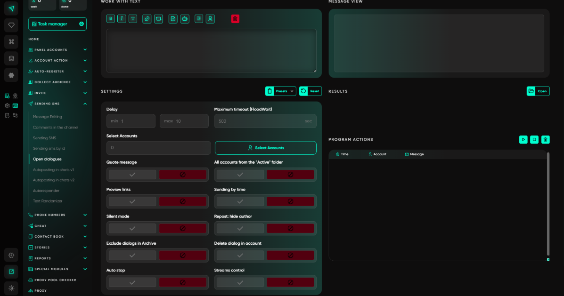Disable Preview links with the red option
This screenshot has width=564, height=296.
pos(183,201)
